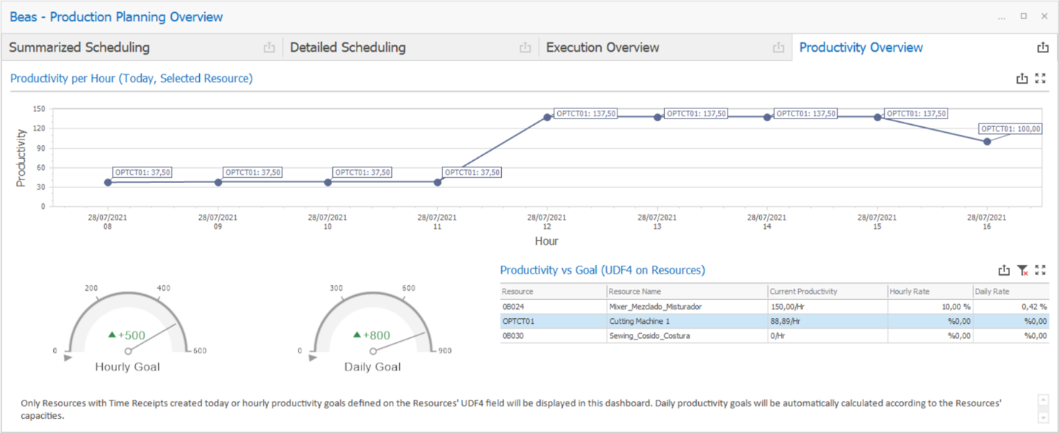Click export icon on Detailed Scheduling tab

[x=525, y=48]
